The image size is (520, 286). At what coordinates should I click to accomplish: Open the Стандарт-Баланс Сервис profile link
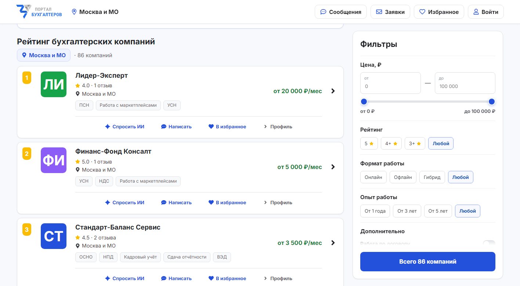click(x=278, y=278)
